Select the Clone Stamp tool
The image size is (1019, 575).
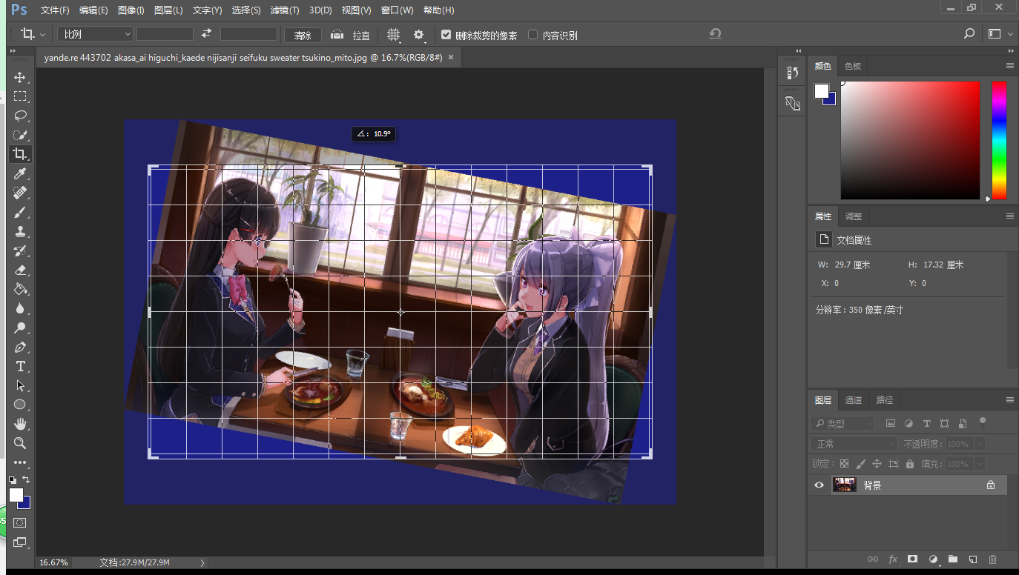[x=20, y=231]
